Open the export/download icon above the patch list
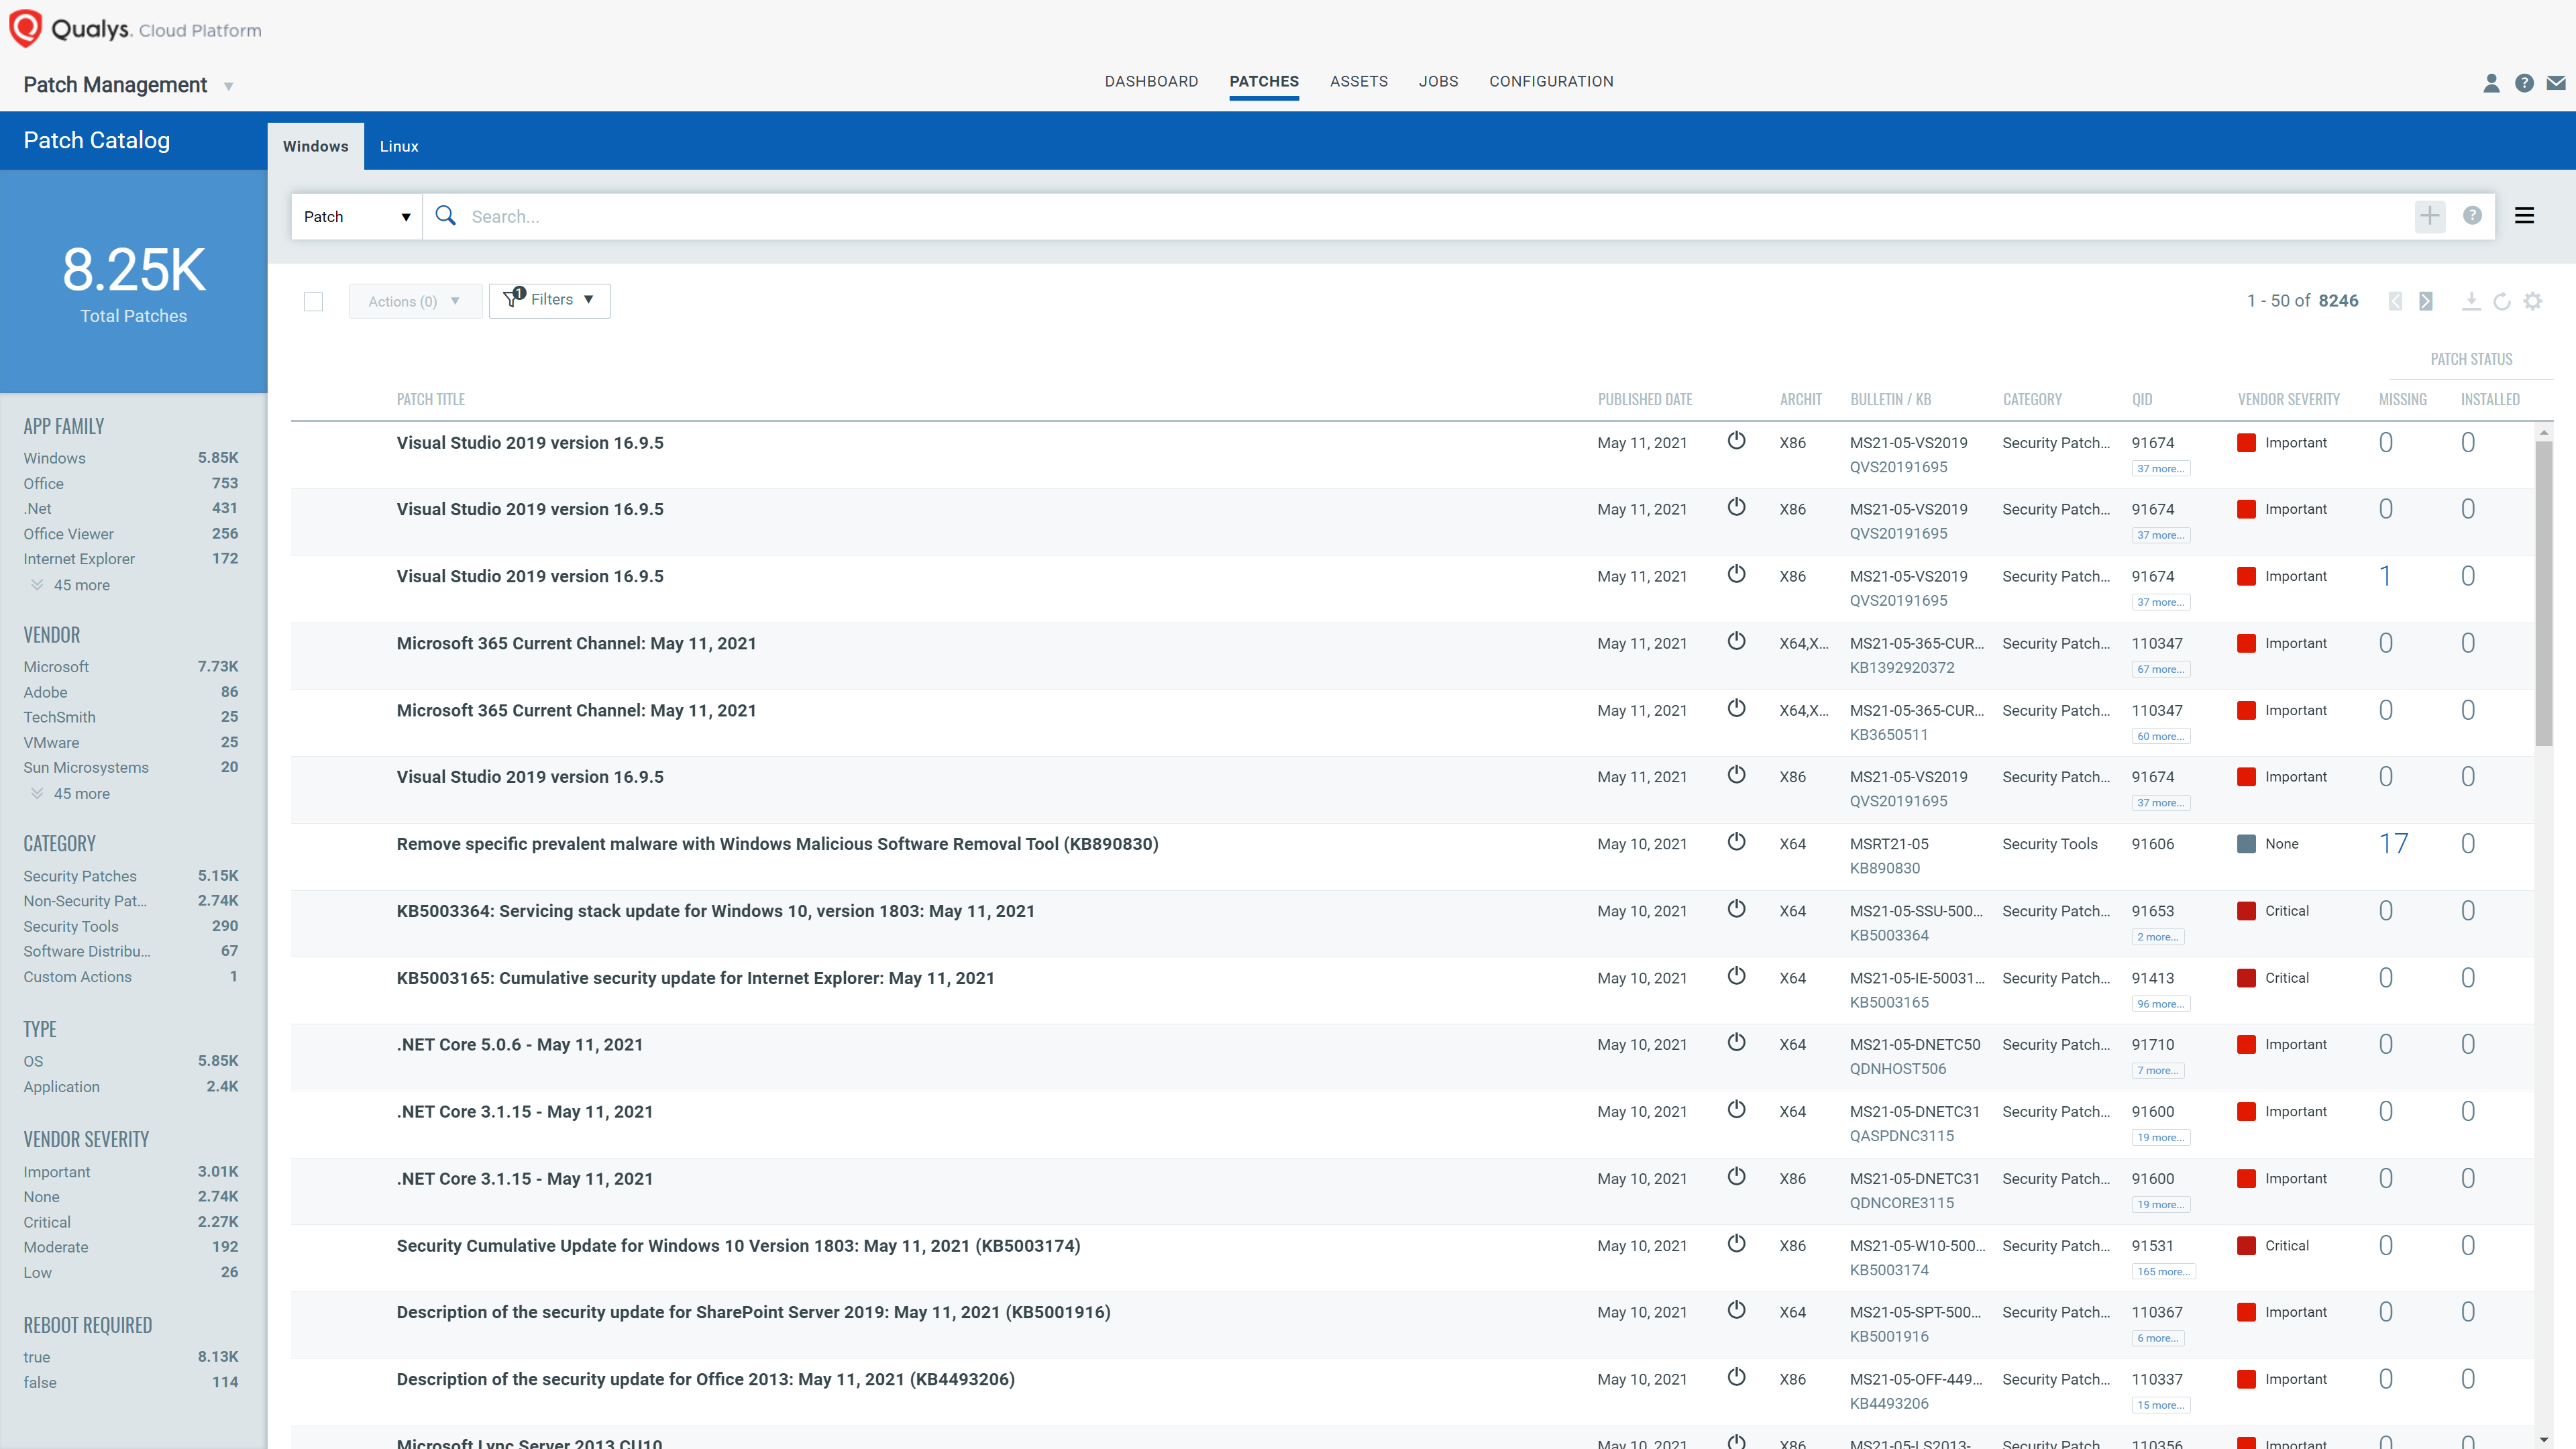Viewport: 2576px width, 1449px height. 2471,301
